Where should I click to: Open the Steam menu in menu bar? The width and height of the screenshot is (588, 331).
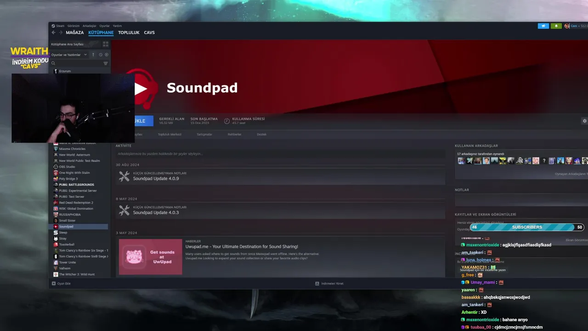(x=58, y=26)
